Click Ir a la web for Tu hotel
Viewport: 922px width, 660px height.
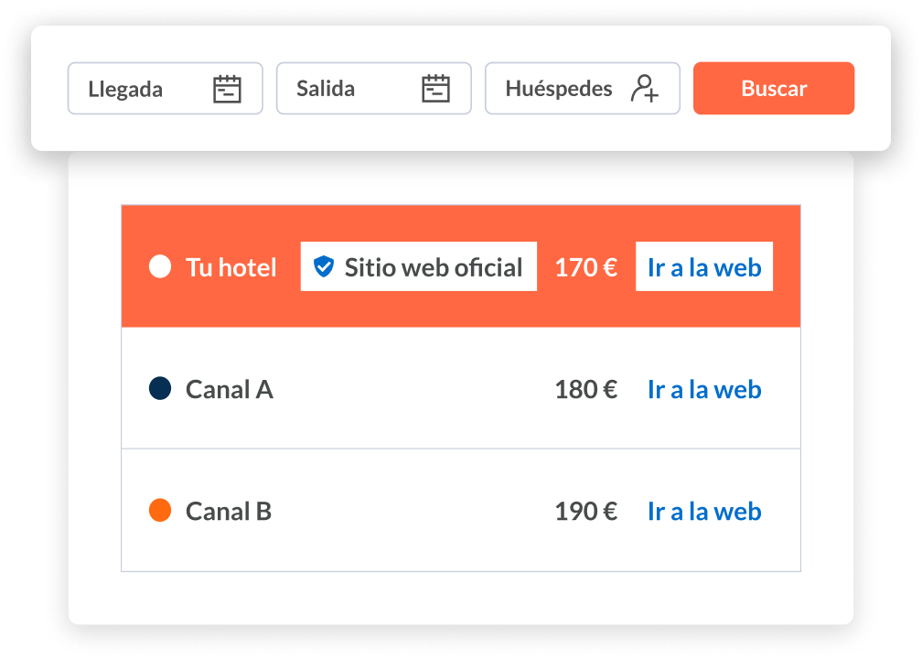coord(703,267)
